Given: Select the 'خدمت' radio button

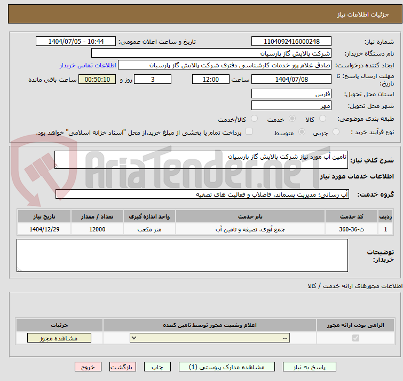Looking at the screenshot, I should click(293, 119).
